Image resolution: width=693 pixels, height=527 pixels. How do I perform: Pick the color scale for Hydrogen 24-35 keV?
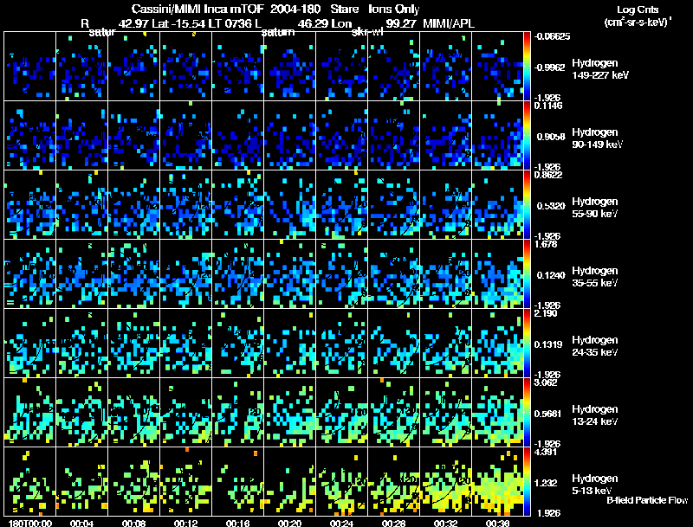(528, 343)
